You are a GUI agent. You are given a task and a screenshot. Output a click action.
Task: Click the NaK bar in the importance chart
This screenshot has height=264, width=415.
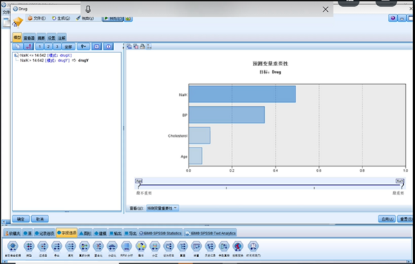pos(242,94)
